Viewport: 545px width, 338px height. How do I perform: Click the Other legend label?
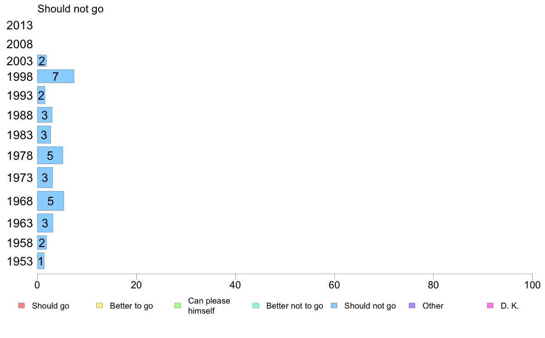pyautogui.click(x=433, y=306)
